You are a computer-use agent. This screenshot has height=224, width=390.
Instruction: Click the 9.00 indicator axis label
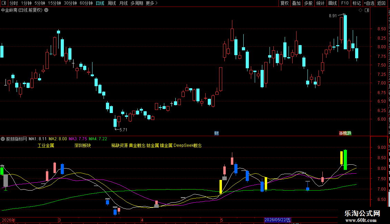pos(381,147)
